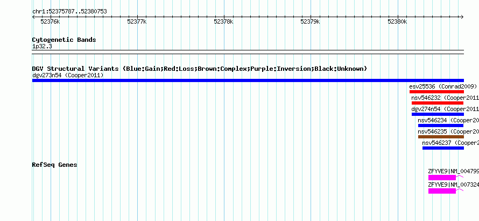Image resolution: width=479 pixels, height=221 pixels.
Task: Open the dgv274n54 variant label
Action: 445,109
